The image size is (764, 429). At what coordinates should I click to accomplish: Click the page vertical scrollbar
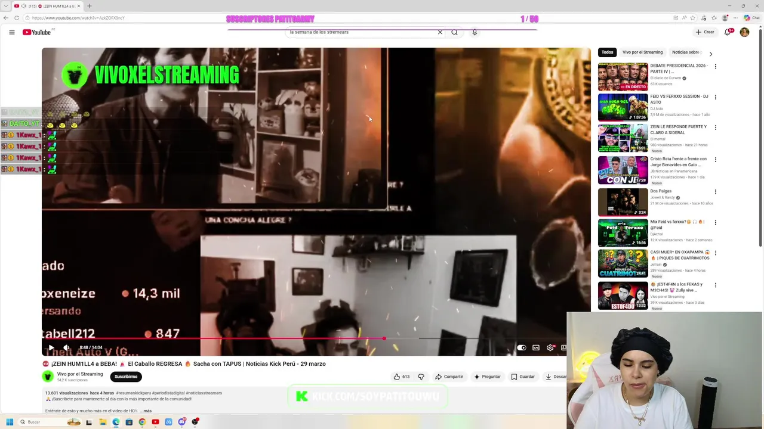(761, 137)
